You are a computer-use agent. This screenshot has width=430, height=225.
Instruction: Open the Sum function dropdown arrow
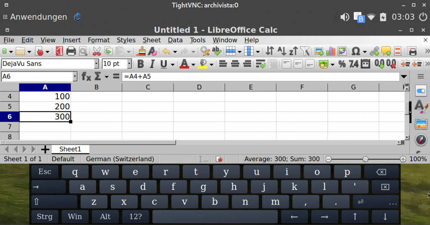[x=106, y=77]
